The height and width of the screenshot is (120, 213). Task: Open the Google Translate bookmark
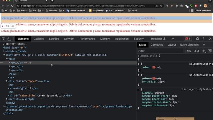pyautogui.click(x=76, y=10)
